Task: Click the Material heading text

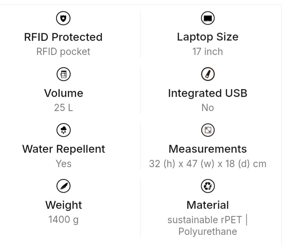Action: pyautogui.click(x=208, y=205)
